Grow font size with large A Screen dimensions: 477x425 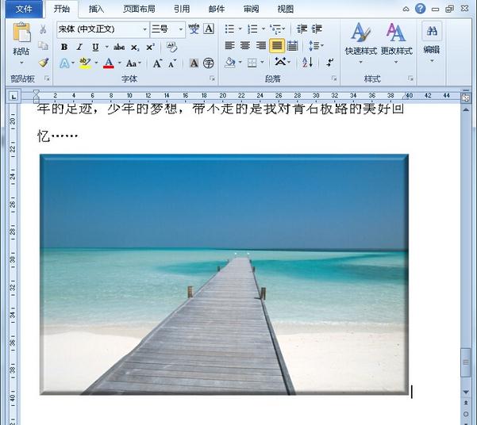coord(157,63)
